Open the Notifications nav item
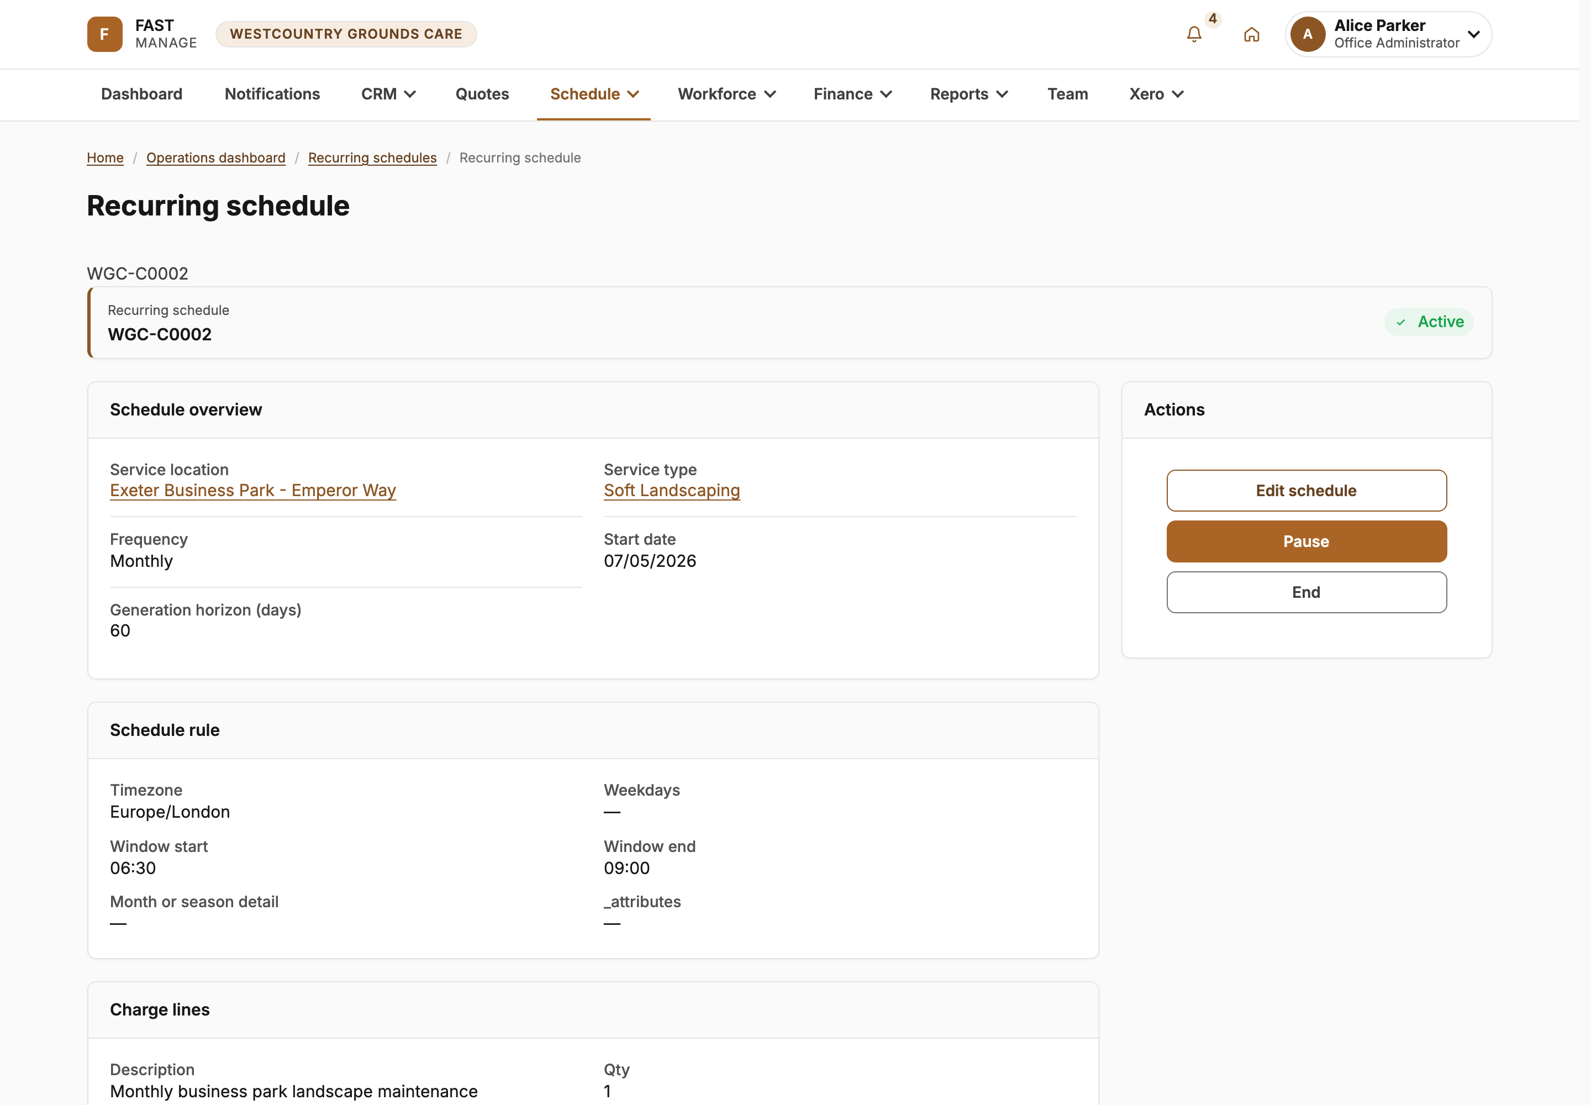The width and height of the screenshot is (1591, 1105). pos(272,94)
